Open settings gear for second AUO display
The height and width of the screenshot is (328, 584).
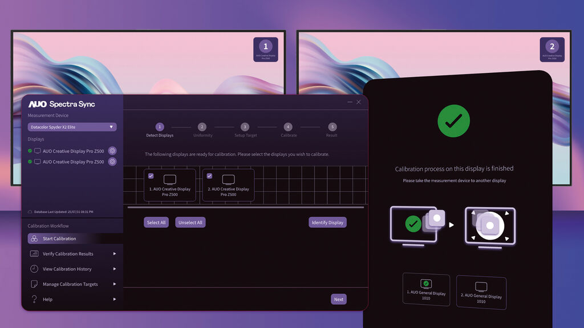point(112,162)
